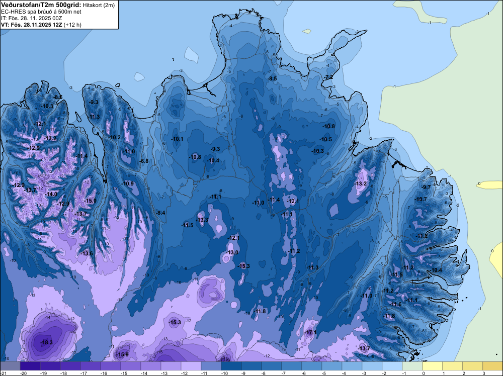Click the -18.3 temperature value on the map
503x376 pixels.
tap(46, 342)
